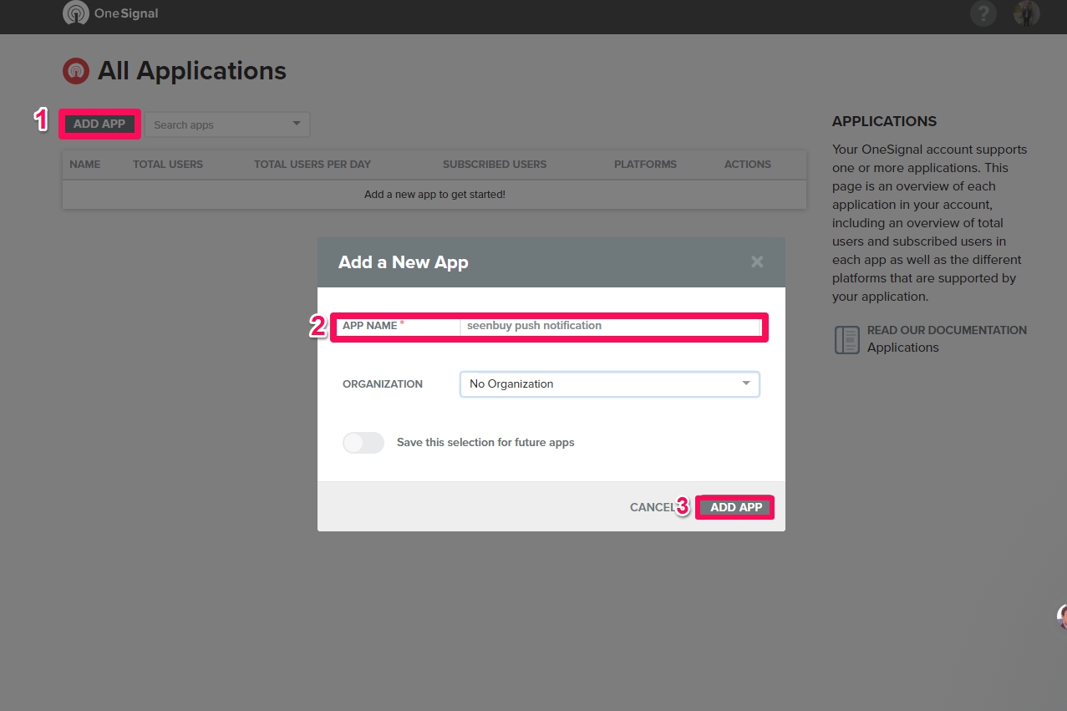The width and height of the screenshot is (1067, 711).
Task: Click the App Name input field
Action: 609,326
